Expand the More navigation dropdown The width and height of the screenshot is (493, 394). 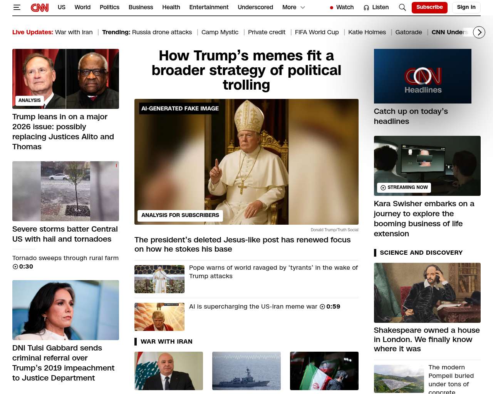(293, 7)
